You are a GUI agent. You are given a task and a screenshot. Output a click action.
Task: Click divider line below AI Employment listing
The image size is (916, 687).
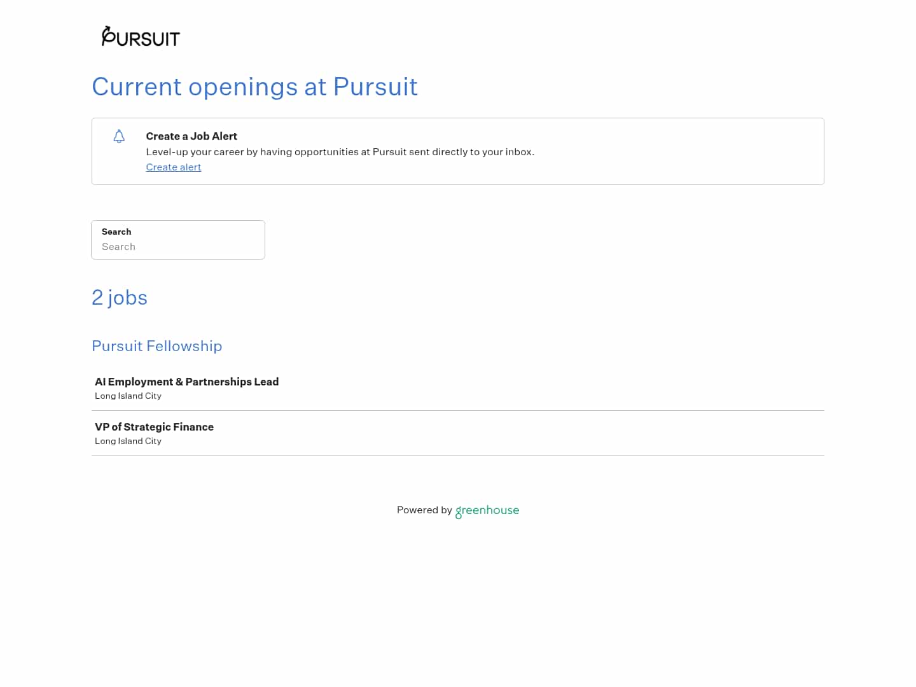click(x=458, y=410)
